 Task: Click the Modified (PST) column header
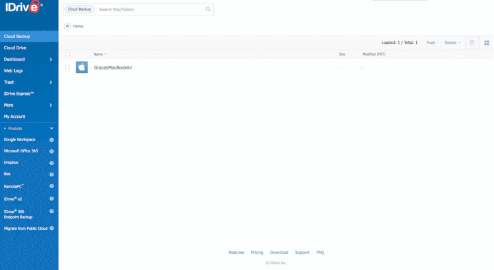(374, 54)
